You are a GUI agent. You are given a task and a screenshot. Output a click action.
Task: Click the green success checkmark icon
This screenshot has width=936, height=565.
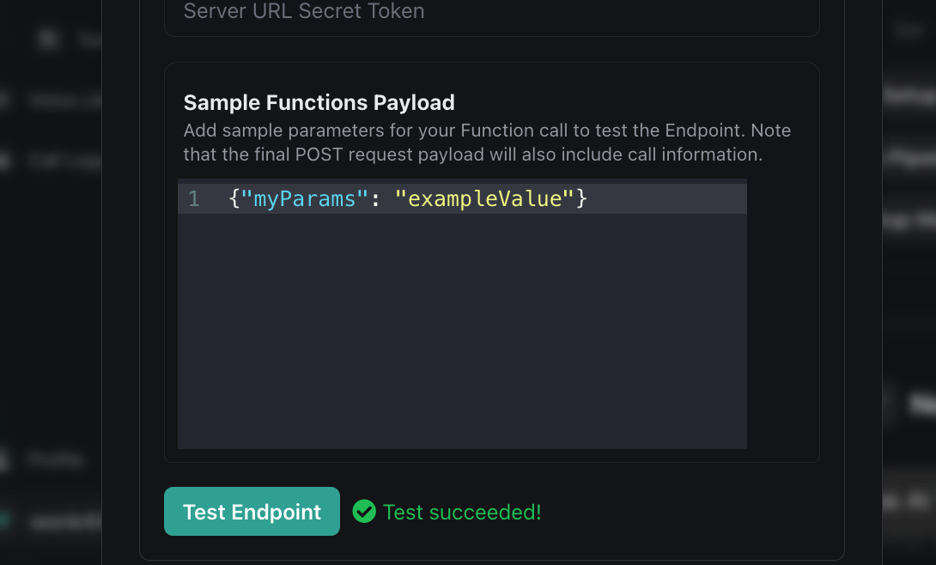click(x=364, y=512)
